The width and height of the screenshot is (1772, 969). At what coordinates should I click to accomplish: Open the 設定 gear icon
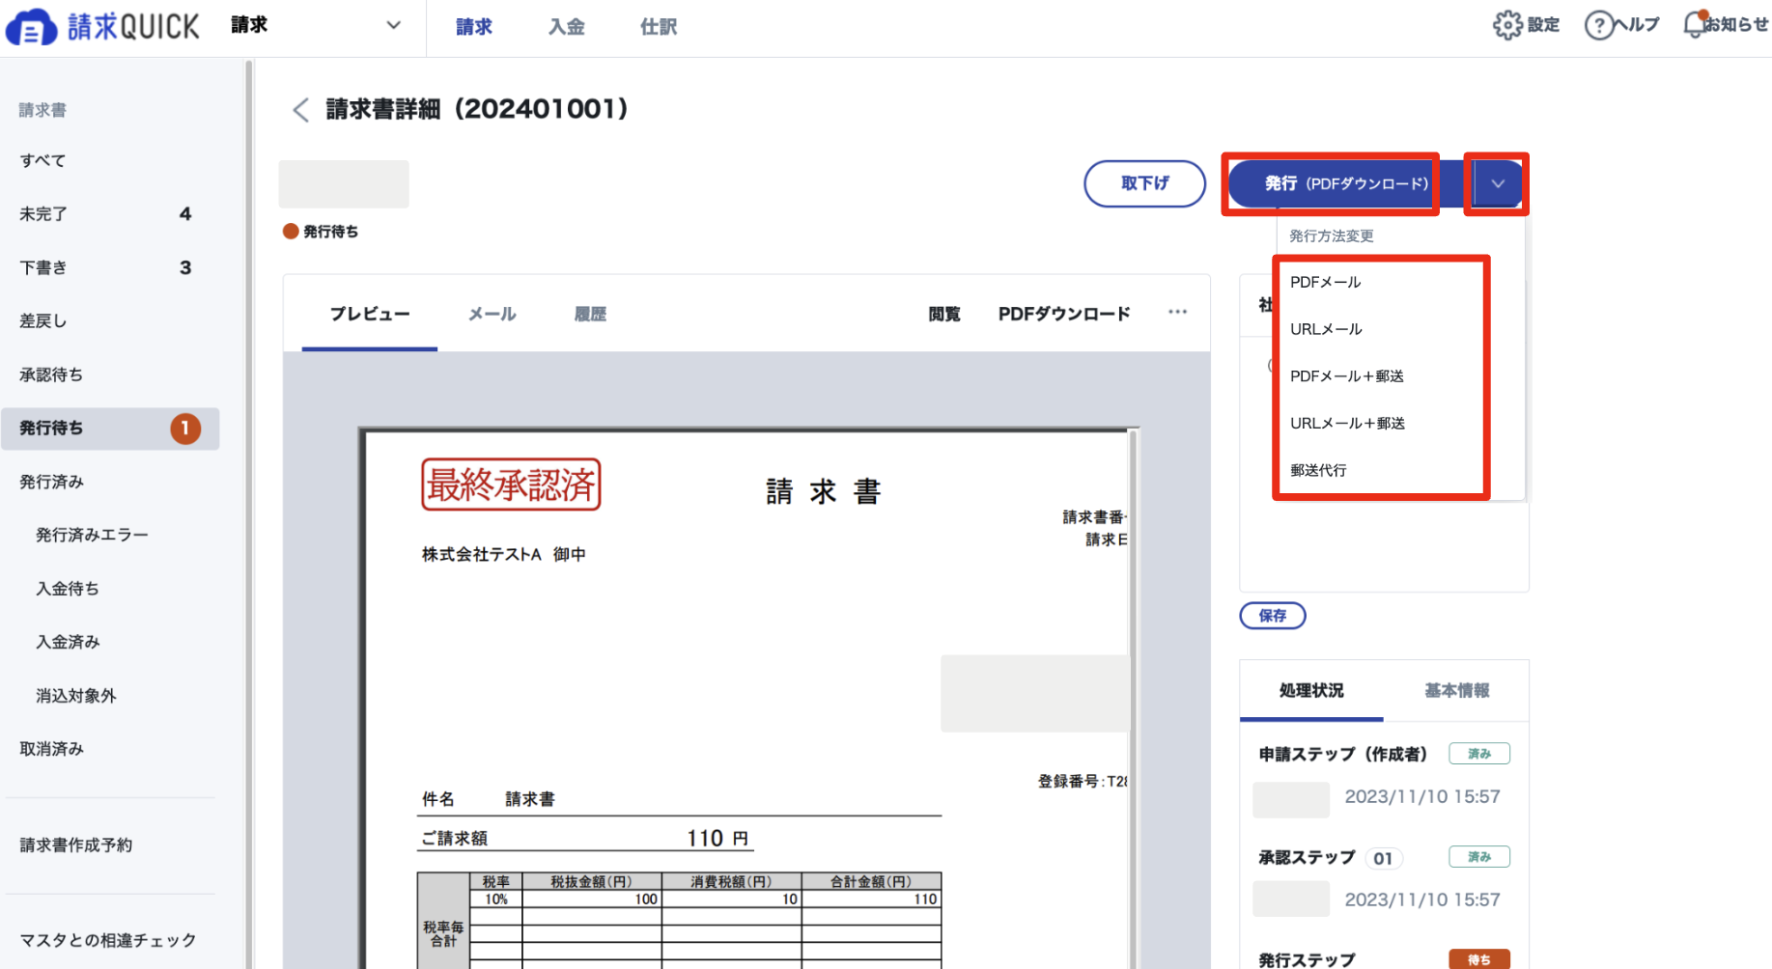coord(1507,25)
